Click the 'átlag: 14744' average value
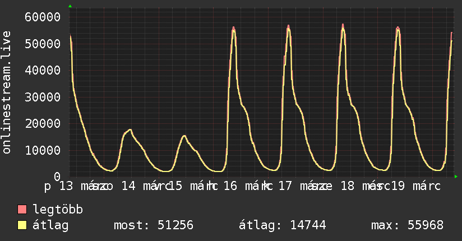 tap(282, 225)
